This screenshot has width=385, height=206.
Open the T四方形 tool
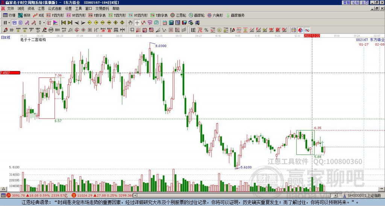point(117,15)
